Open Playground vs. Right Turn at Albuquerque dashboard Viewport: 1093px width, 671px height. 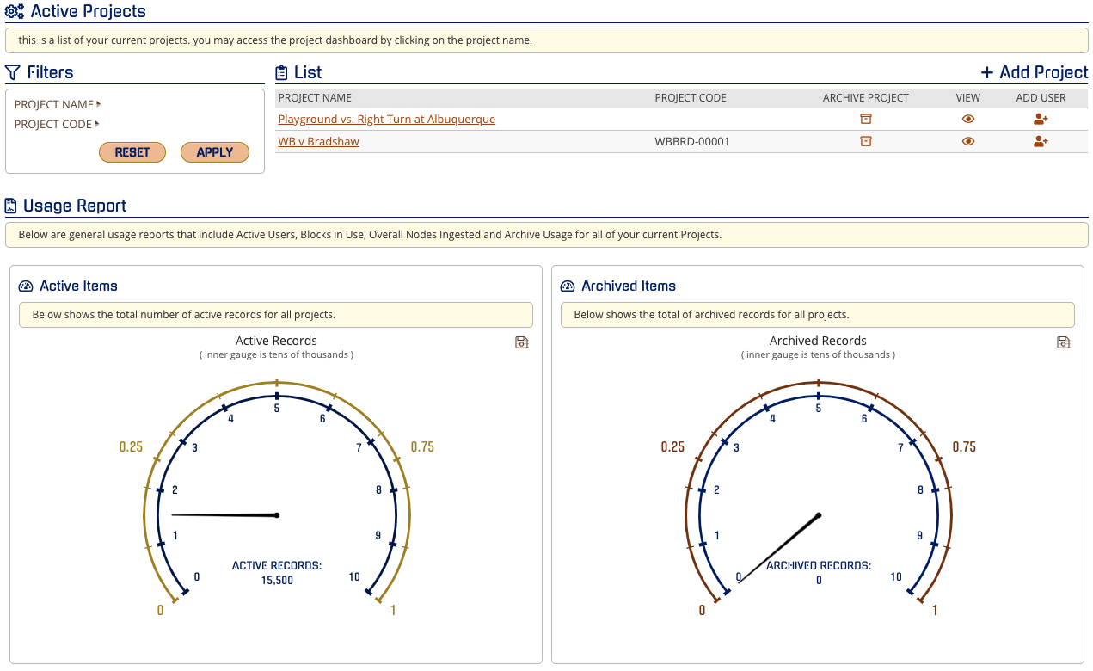tap(387, 119)
